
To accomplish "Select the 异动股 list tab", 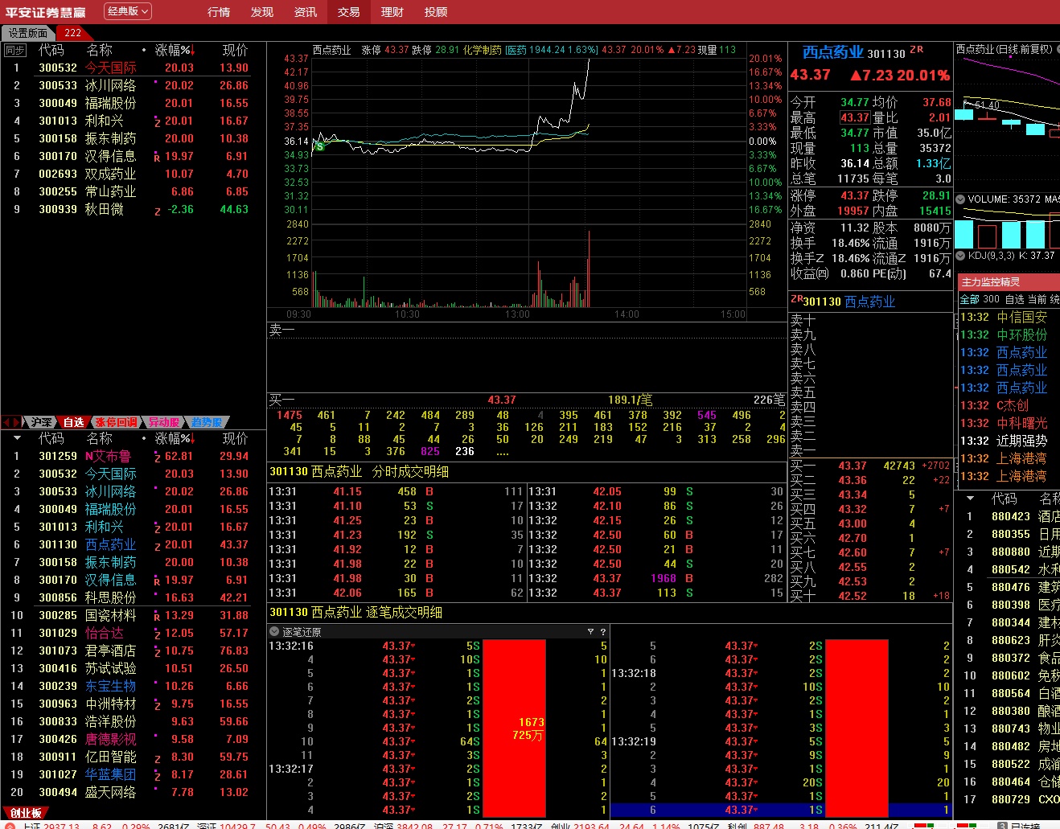I will click(165, 422).
